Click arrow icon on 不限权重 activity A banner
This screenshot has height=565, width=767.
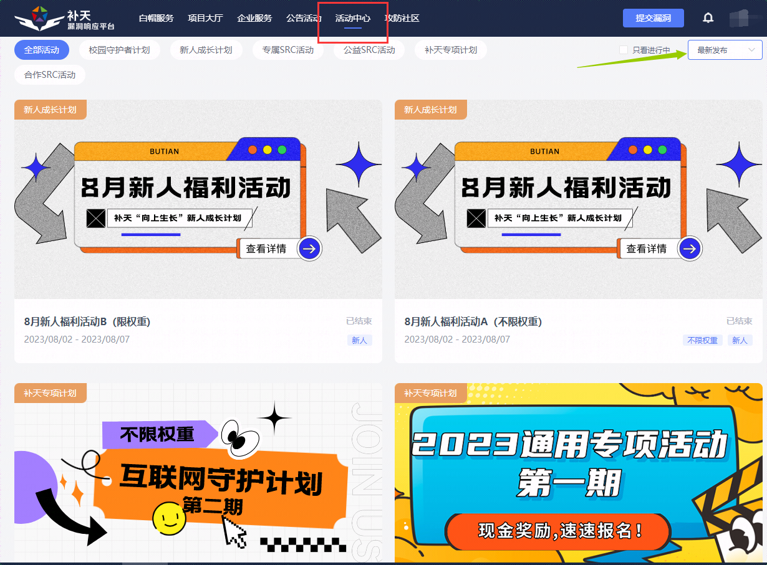pyautogui.click(x=690, y=249)
